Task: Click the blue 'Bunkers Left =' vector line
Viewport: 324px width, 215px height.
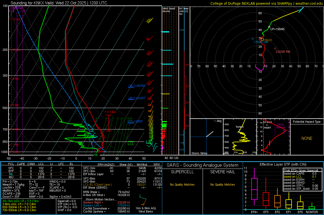Action: [x=107, y=205]
